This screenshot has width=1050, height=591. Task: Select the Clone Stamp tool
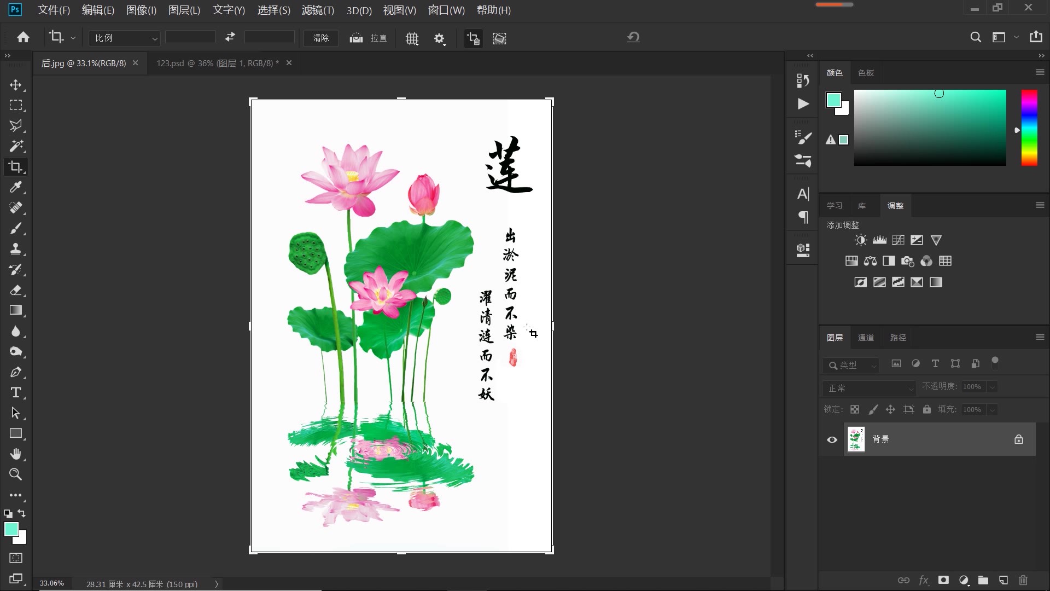coord(16,249)
